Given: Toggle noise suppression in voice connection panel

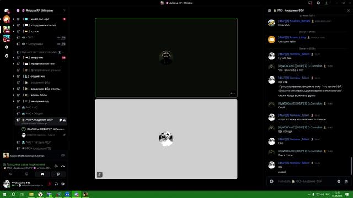Looking at the screenshot, I should 56,166.
